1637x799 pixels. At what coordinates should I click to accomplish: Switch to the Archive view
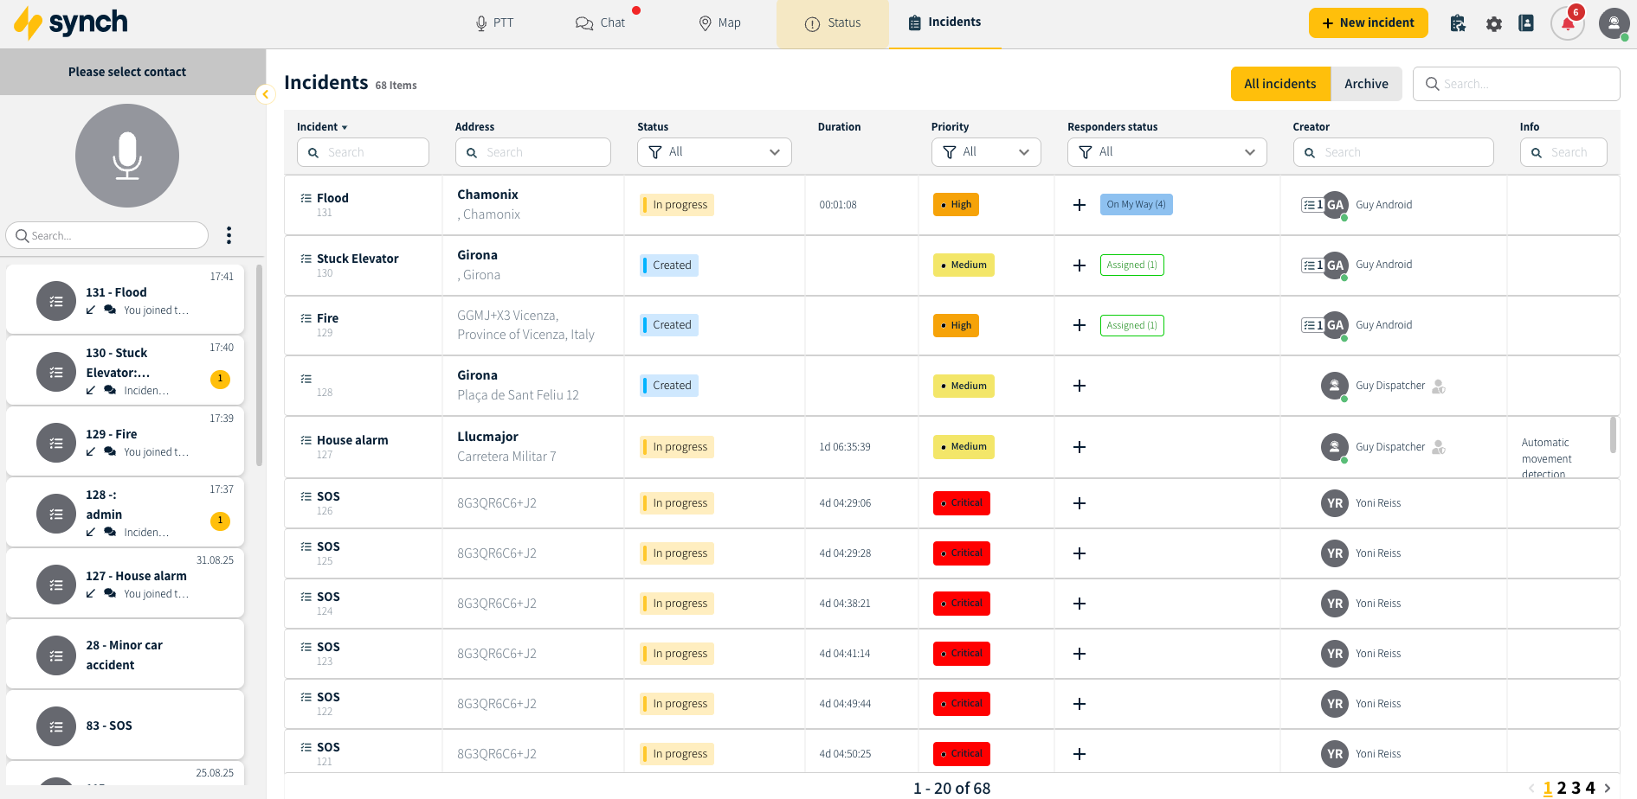click(x=1365, y=84)
